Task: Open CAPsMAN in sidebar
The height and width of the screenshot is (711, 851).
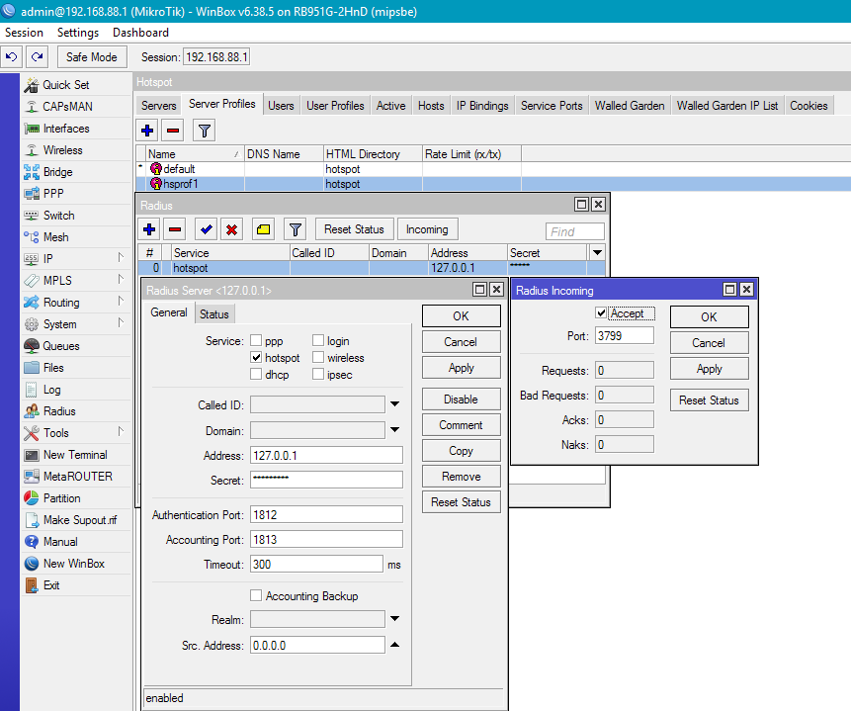Action: (x=67, y=107)
